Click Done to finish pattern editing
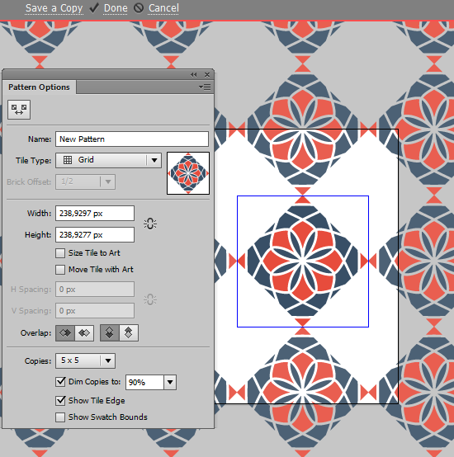Image resolution: width=454 pixels, height=457 pixels. click(116, 8)
